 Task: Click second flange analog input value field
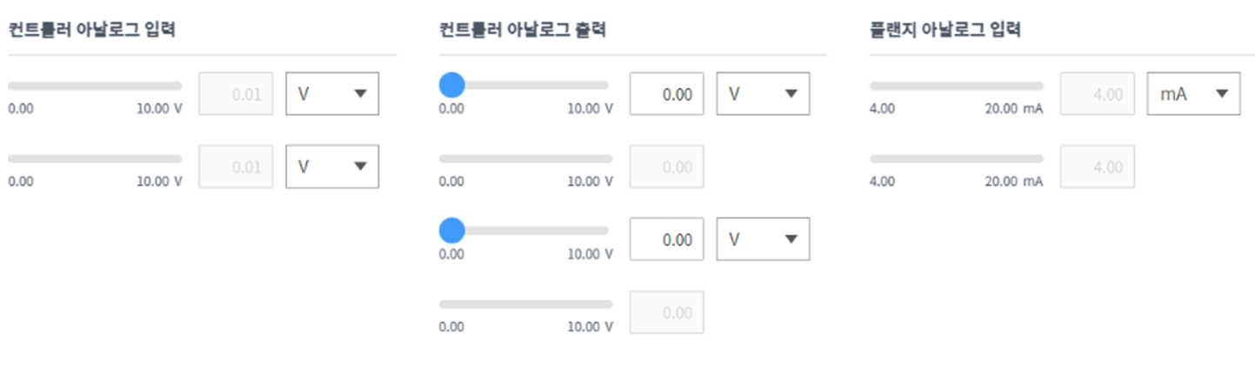(x=1097, y=167)
